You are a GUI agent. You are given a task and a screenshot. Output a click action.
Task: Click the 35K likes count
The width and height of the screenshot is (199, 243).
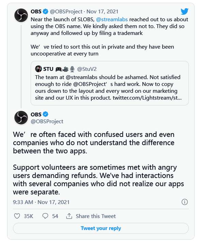click(x=29, y=216)
